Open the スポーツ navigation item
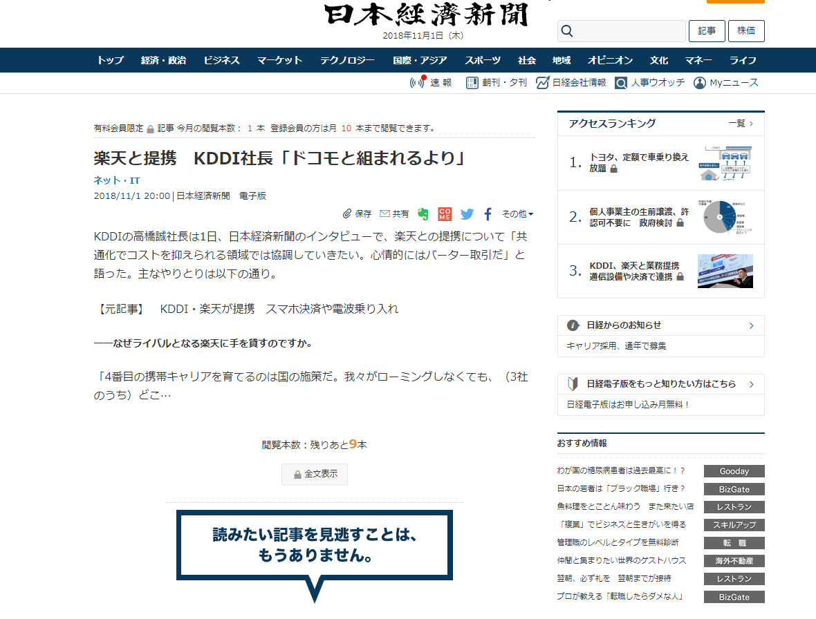Screen dimensions: 816x619 click(483, 60)
